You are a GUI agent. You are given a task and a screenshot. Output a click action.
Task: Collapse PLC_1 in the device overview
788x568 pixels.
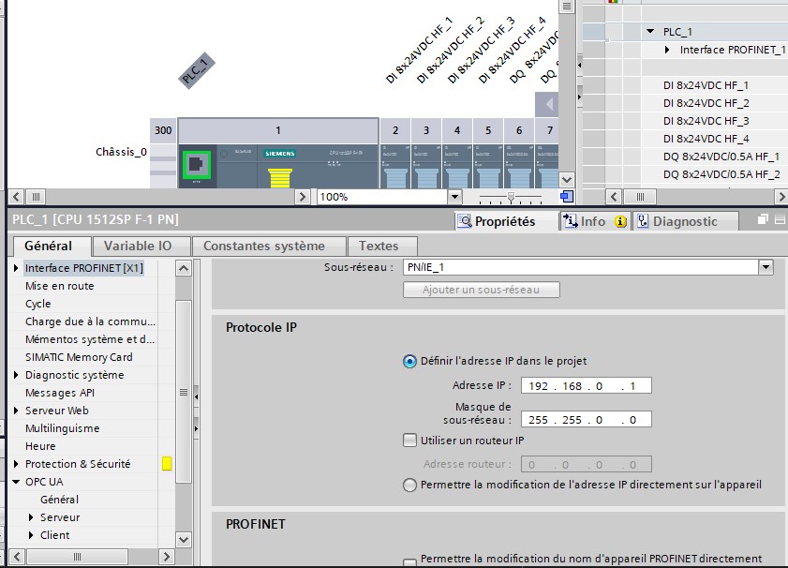coord(650,31)
